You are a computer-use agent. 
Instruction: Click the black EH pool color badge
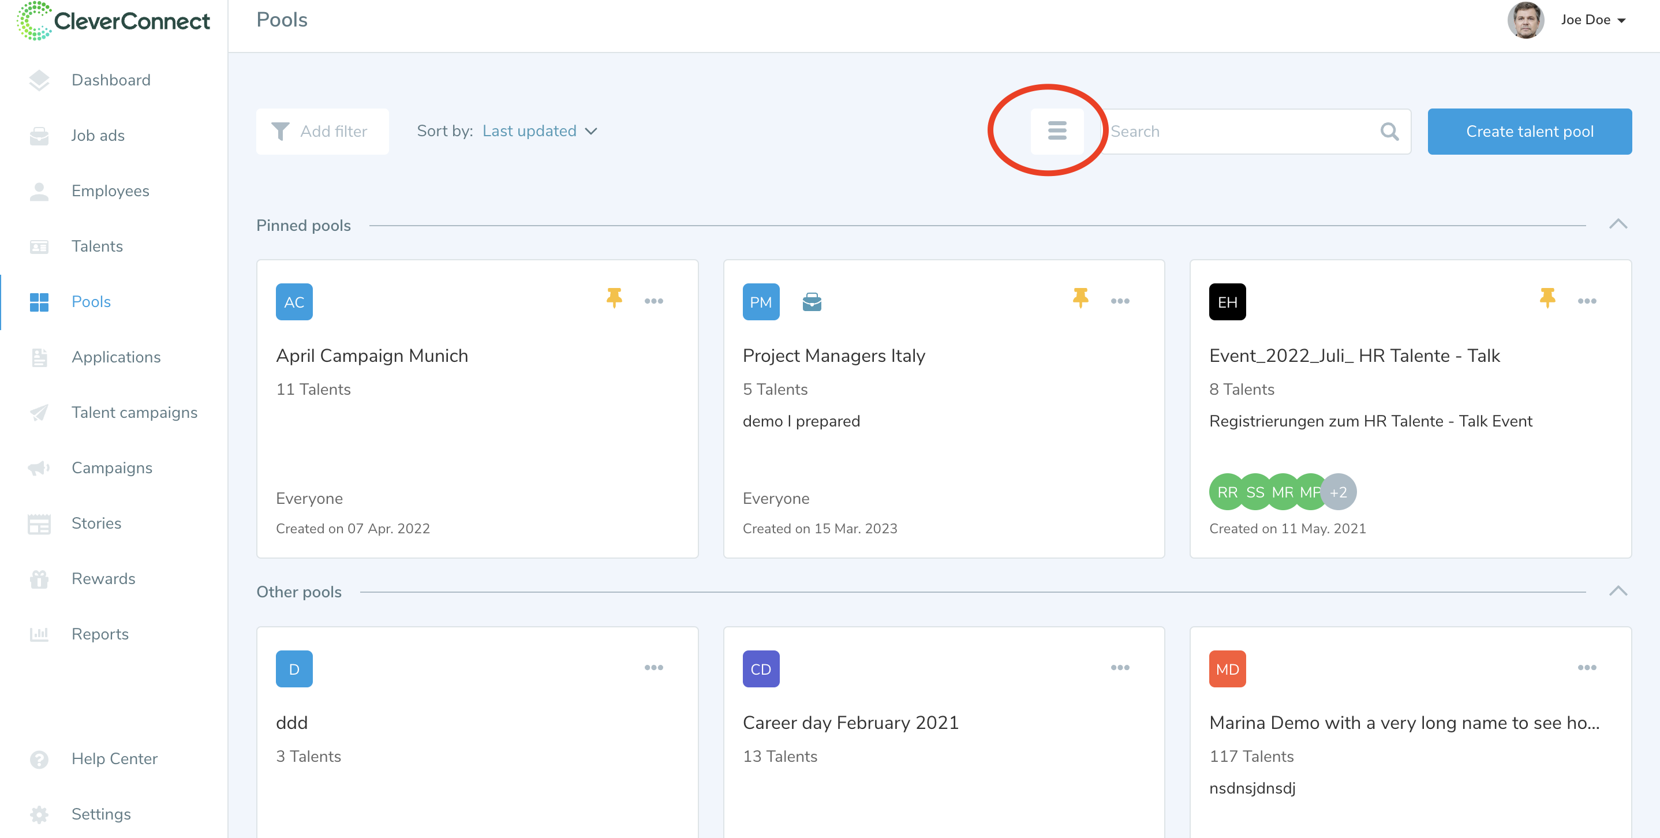(x=1227, y=301)
